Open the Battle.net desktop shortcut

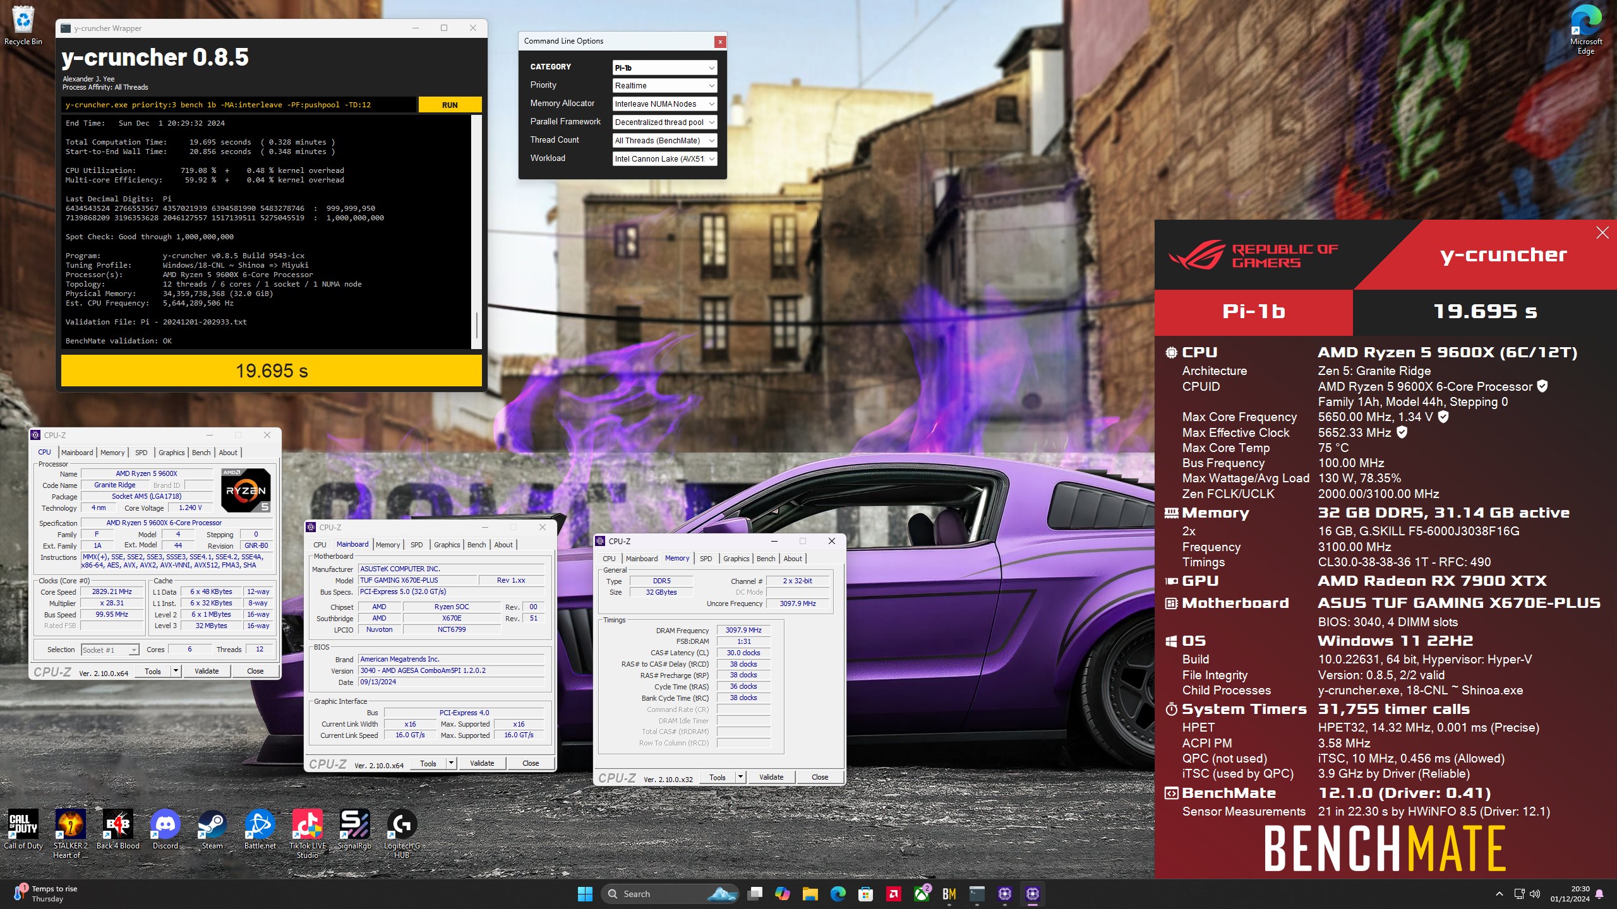coord(260,829)
